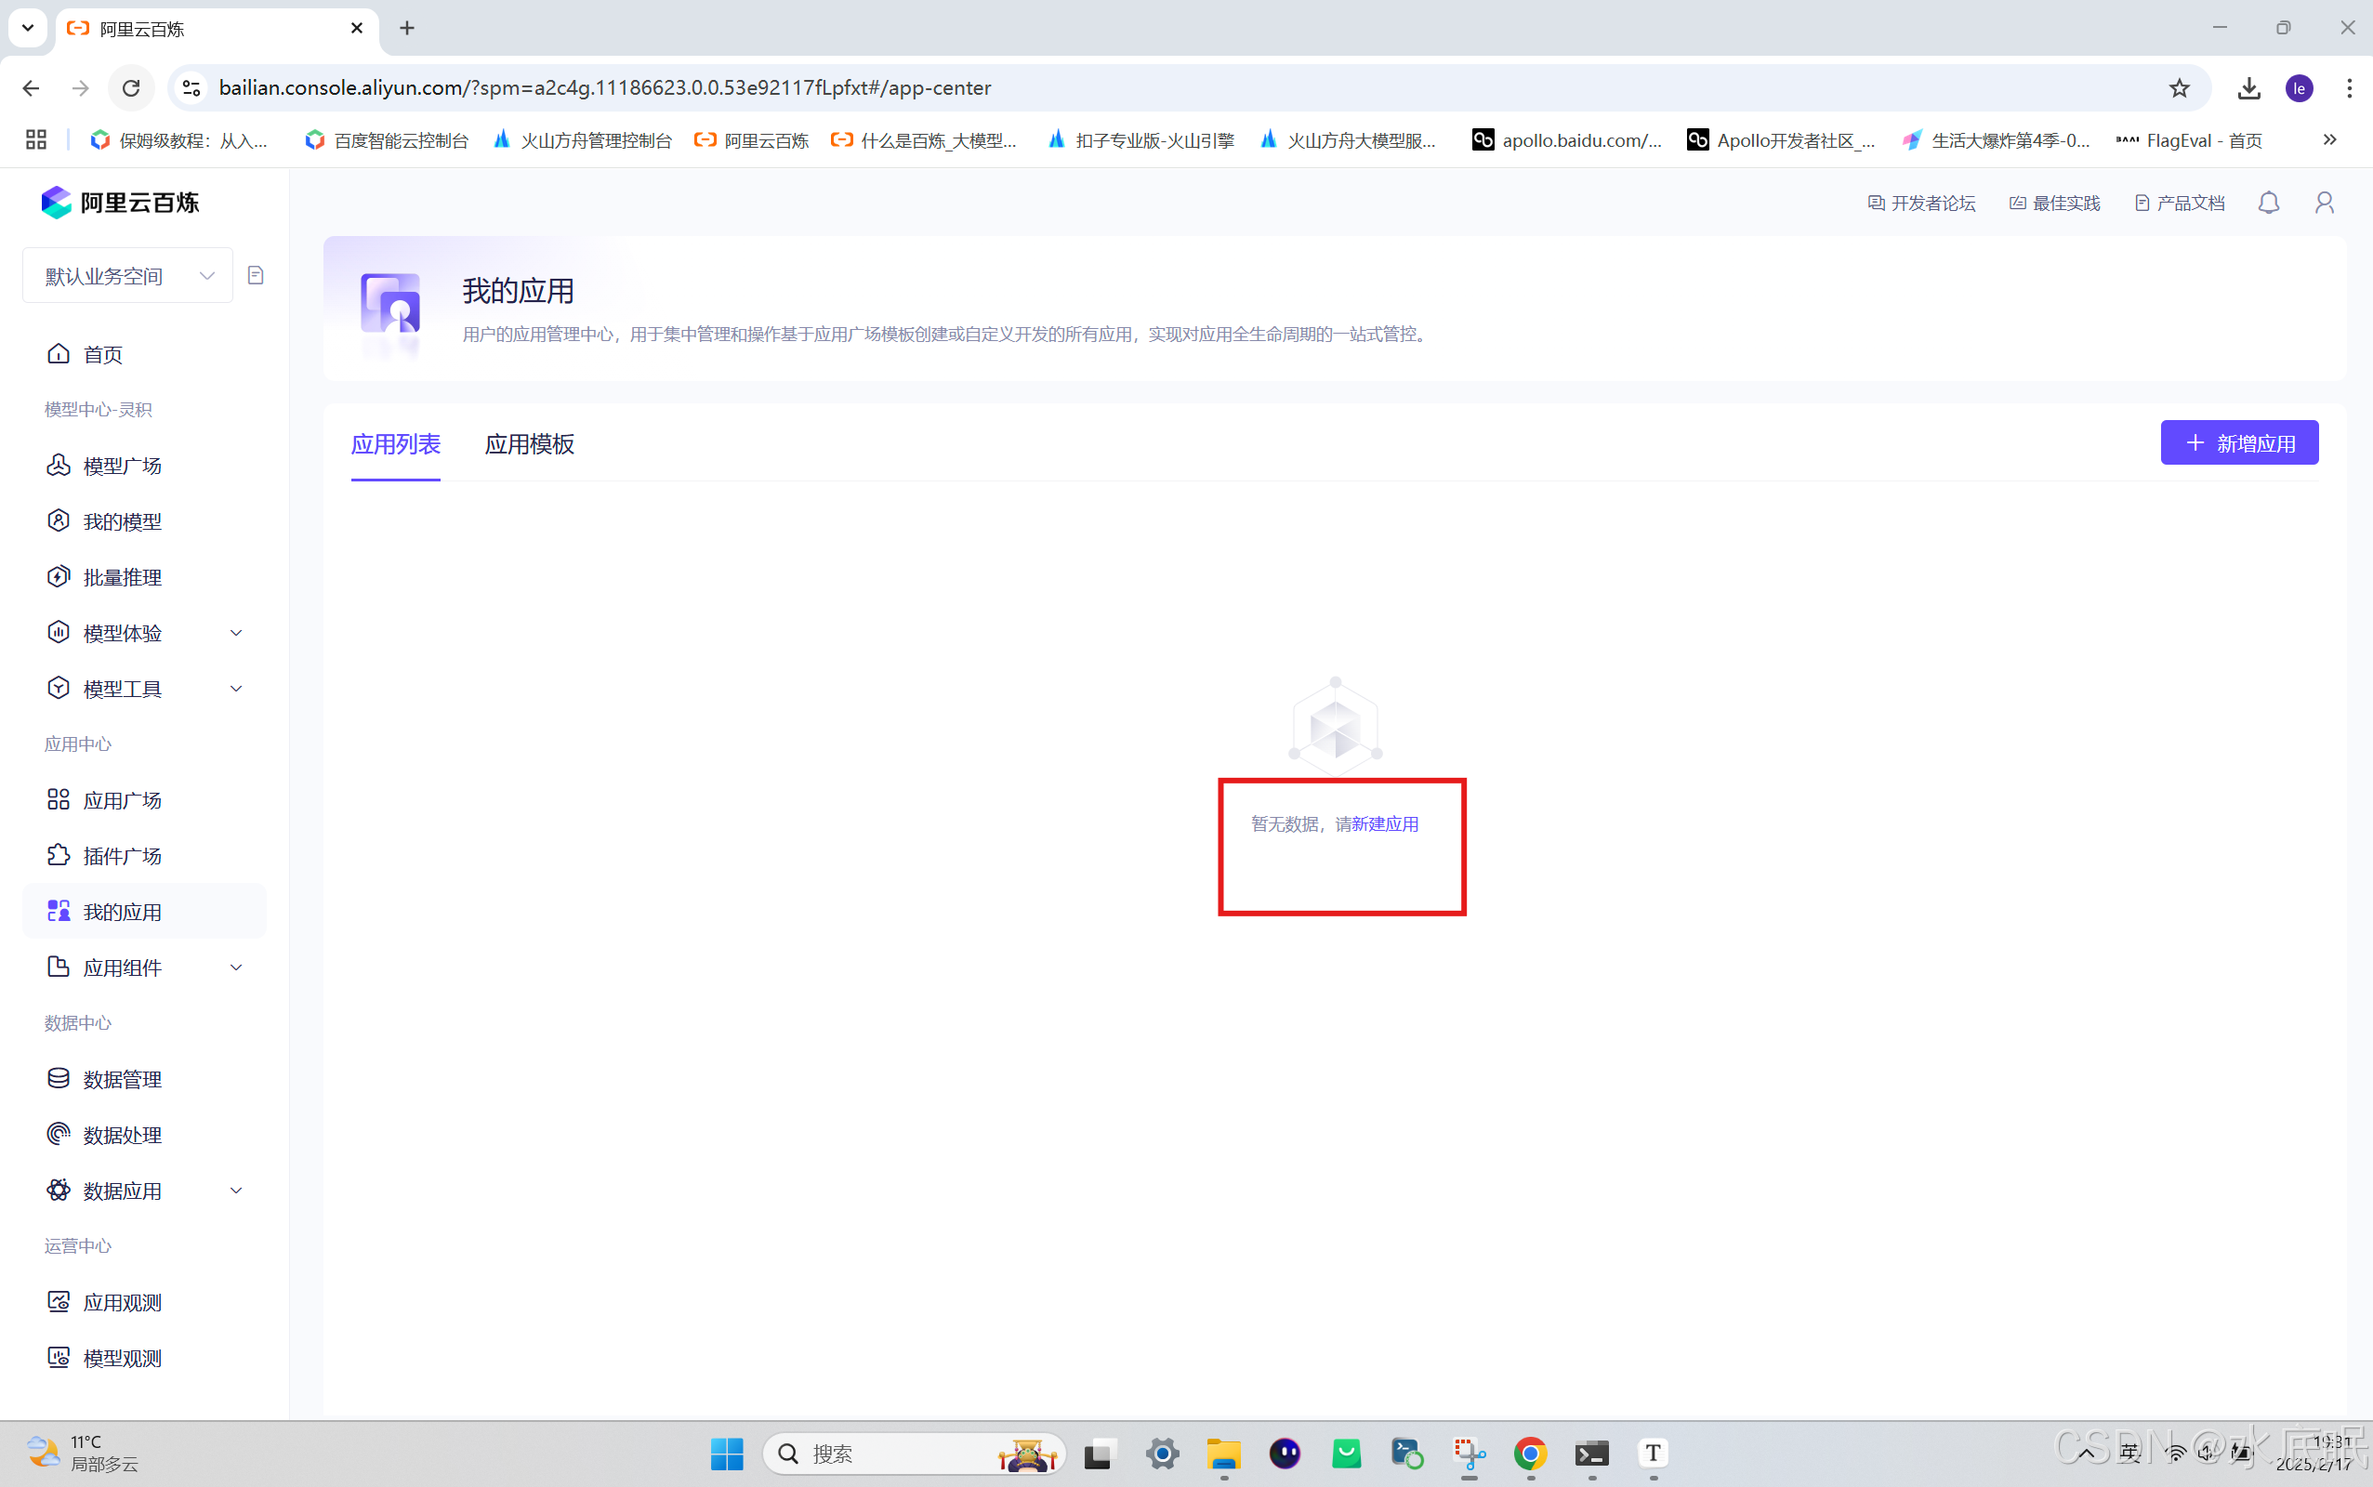Click the 新建应用 link in empty state

[1385, 824]
